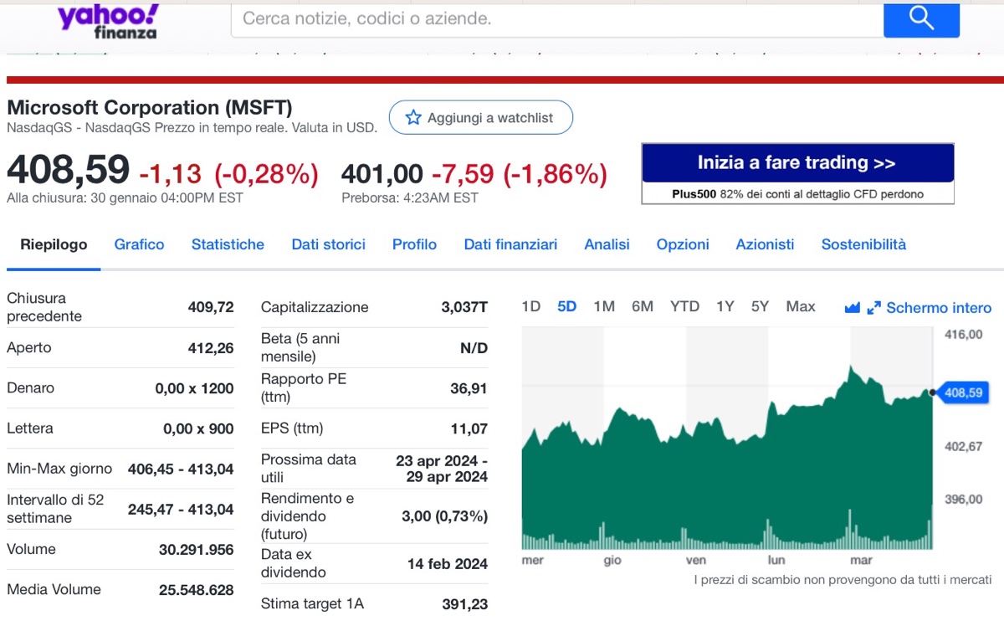Select the 1D chart range
The height and width of the screenshot is (631, 1004).
coord(530,306)
